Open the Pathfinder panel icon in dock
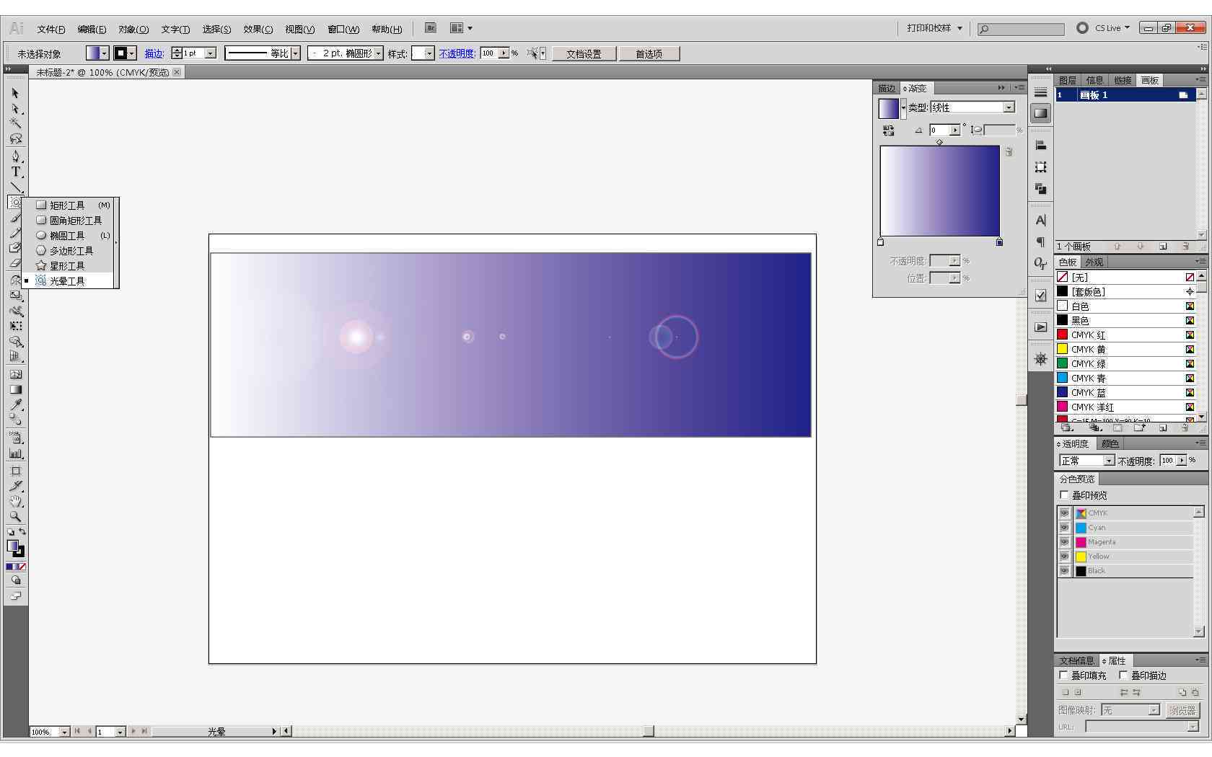 pyautogui.click(x=1040, y=189)
